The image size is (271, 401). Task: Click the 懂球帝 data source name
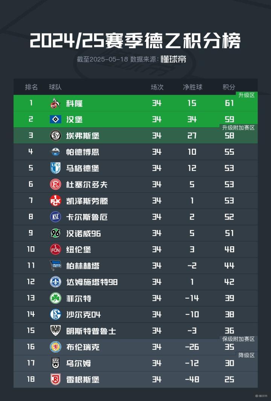174,59
